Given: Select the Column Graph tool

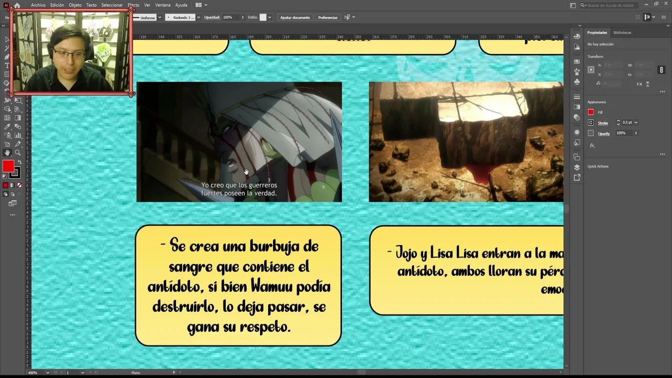Looking at the screenshot, I should (17, 135).
